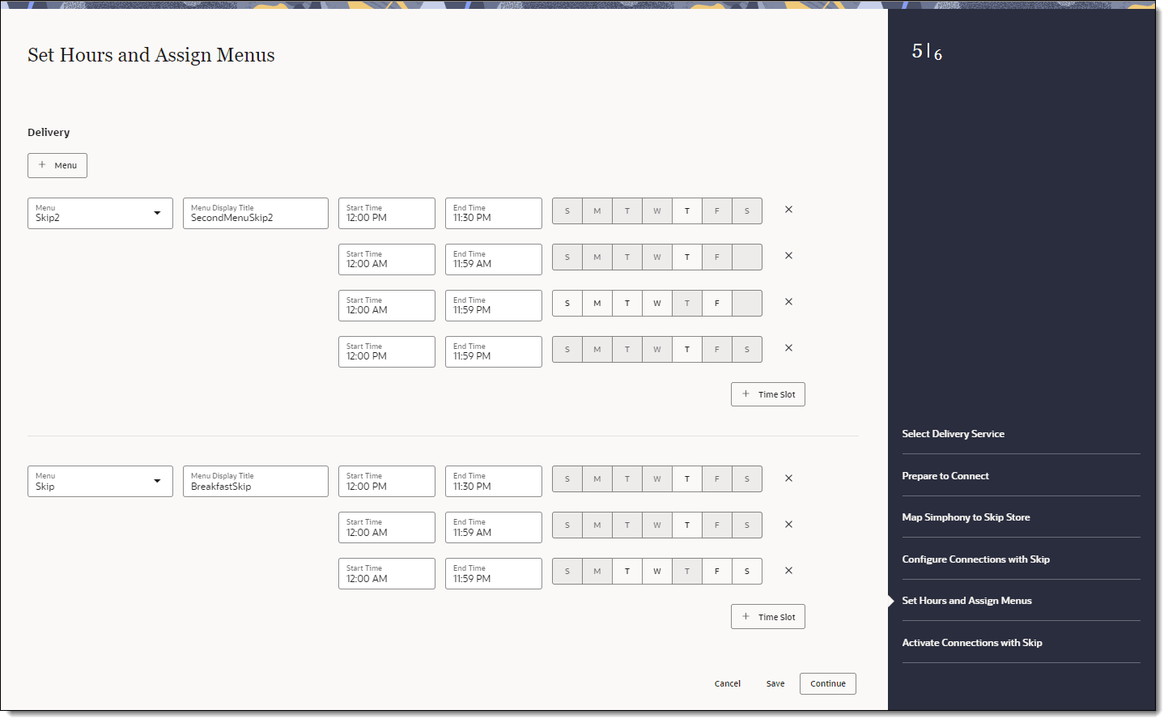Remove BreakfastSkip slot ending 11:59 PM
This screenshot has height=723, width=1168.
788,571
